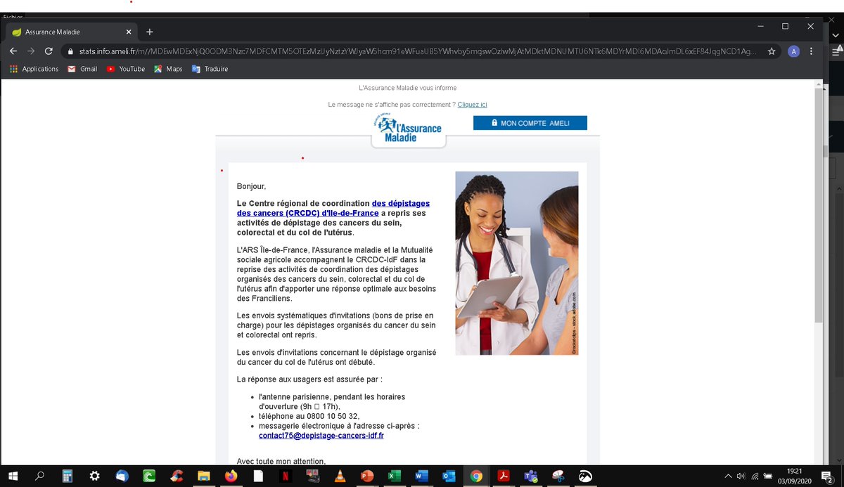Select the Assurance Maladie tab
Viewport: 844px width, 487px height.
pos(72,32)
